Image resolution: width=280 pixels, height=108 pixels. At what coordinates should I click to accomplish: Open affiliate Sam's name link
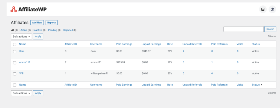tap(22, 51)
